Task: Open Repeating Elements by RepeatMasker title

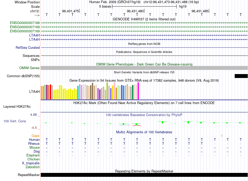Action: click(144, 171)
